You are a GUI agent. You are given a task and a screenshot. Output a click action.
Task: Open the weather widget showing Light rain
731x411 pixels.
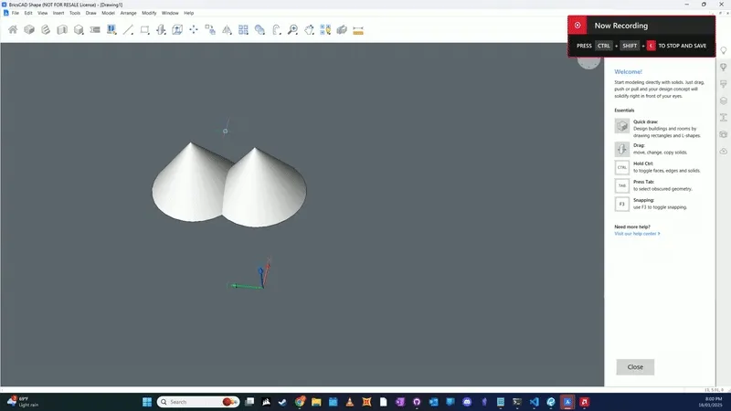coord(22,402)
